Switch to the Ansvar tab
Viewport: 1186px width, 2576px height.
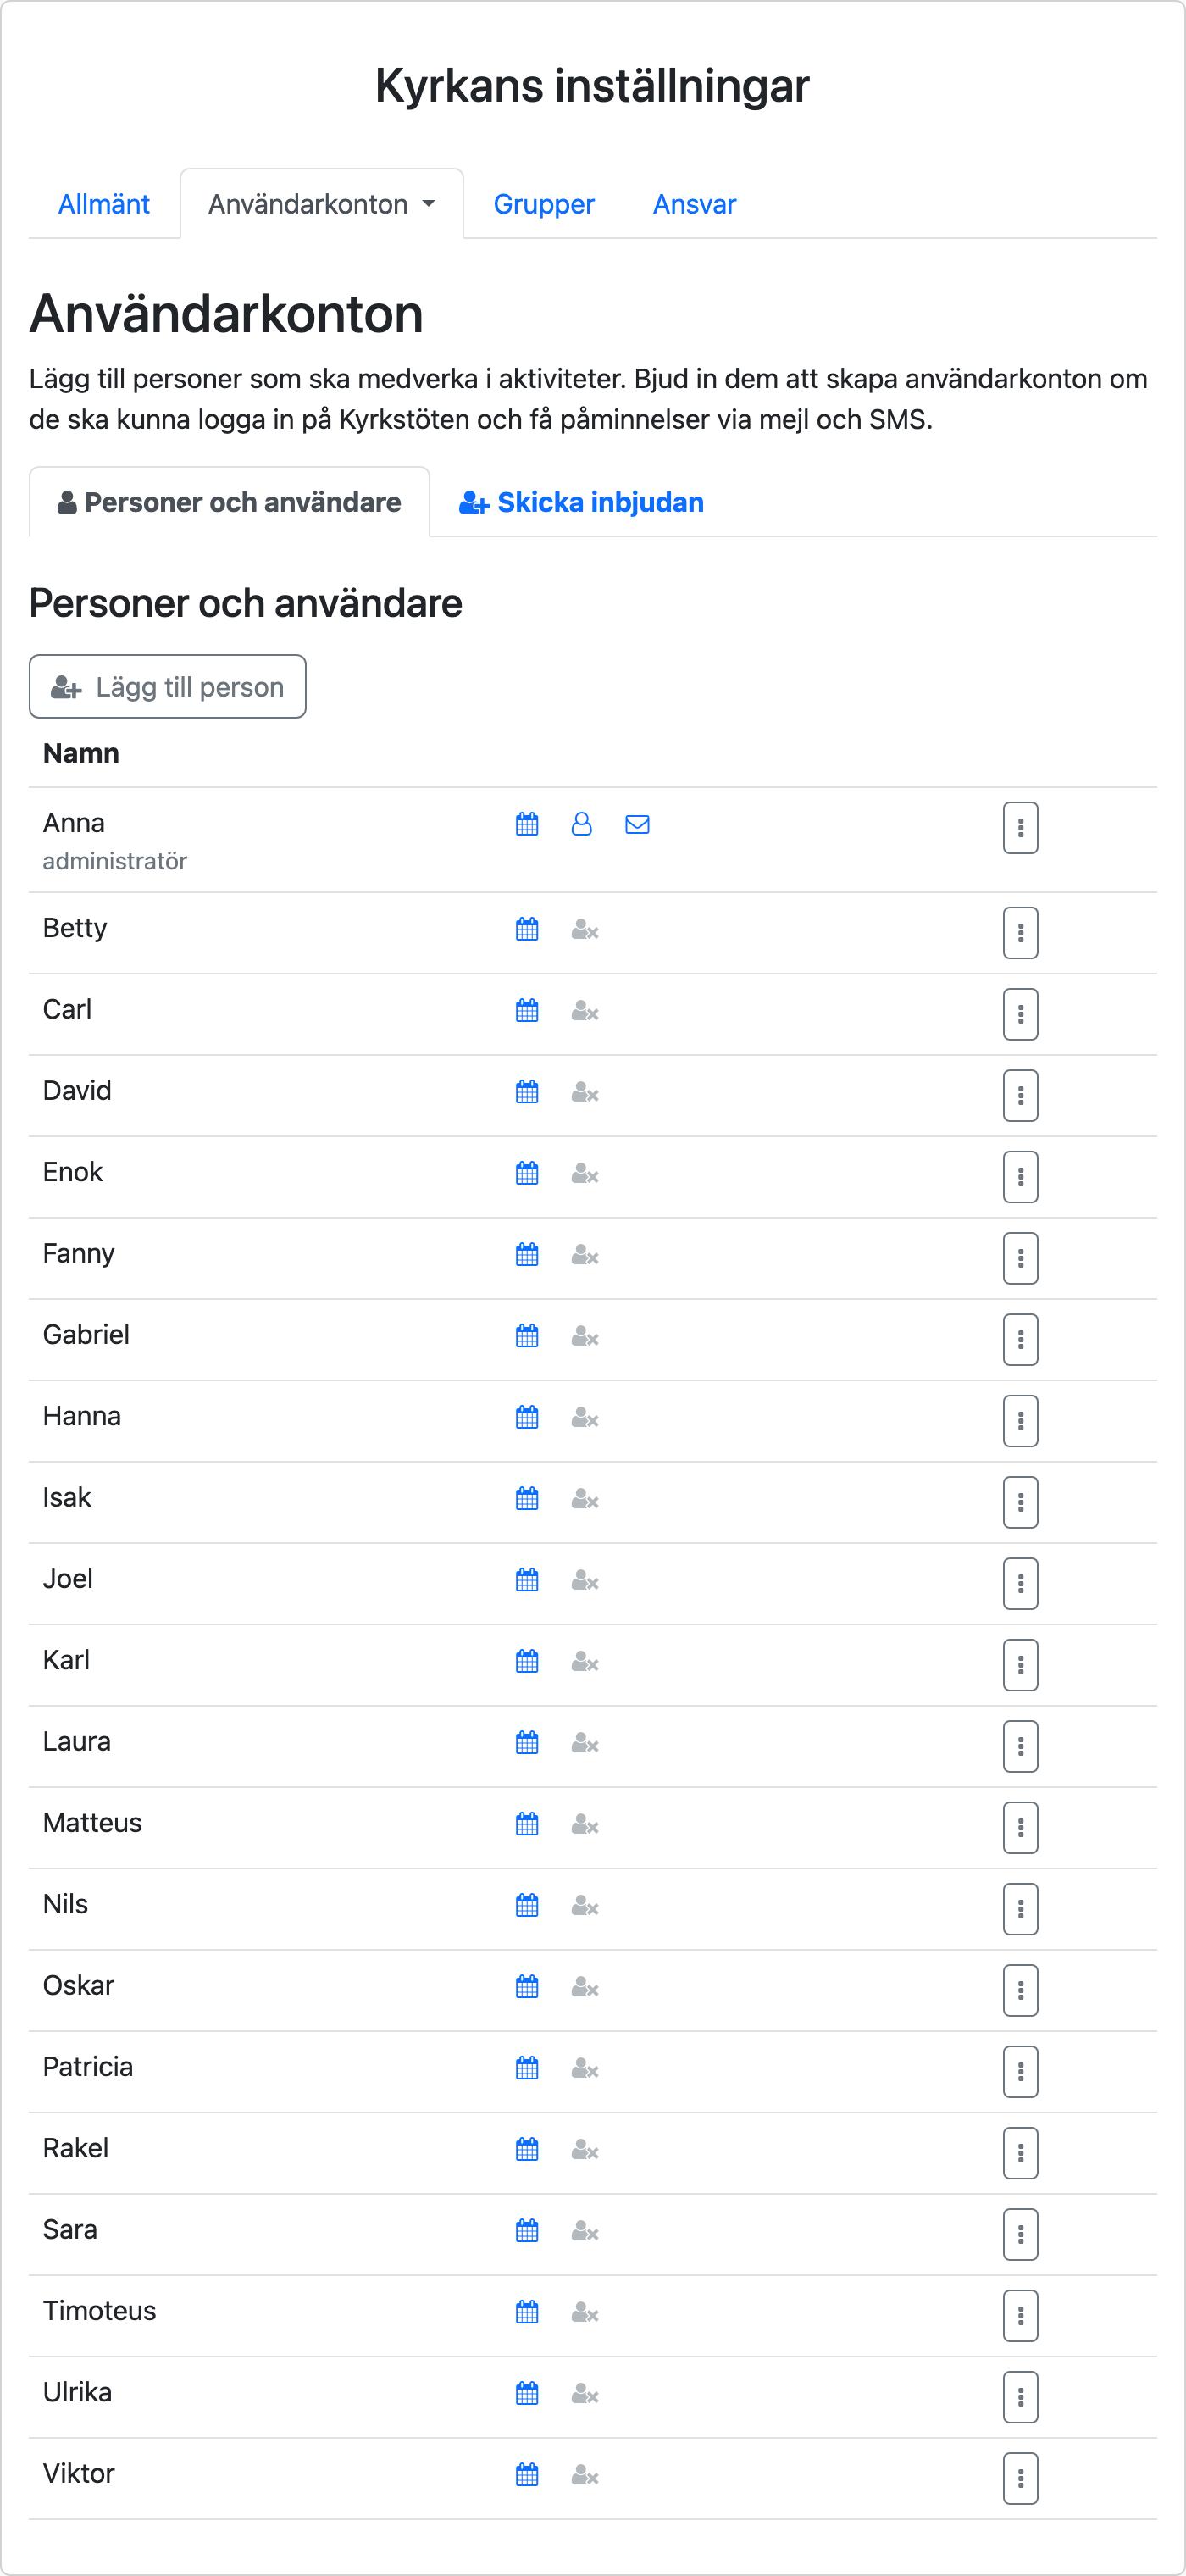694,204
